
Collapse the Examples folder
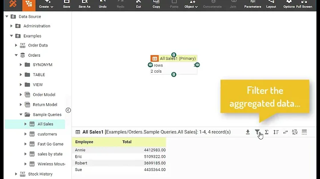click(x=12, y=36)
